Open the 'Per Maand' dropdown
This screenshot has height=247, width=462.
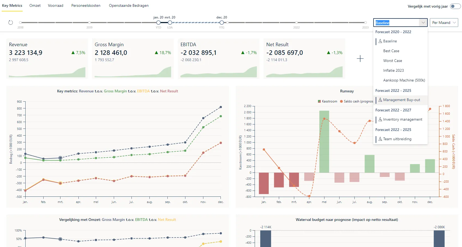coord(443,23)
